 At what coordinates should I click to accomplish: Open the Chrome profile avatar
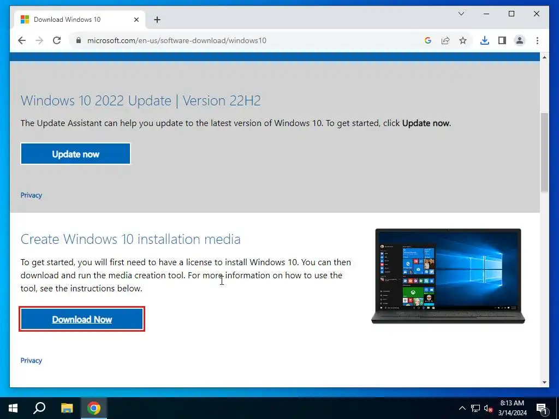click(x=520, y=40)
